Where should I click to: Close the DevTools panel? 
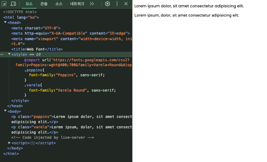coord(126,4)
